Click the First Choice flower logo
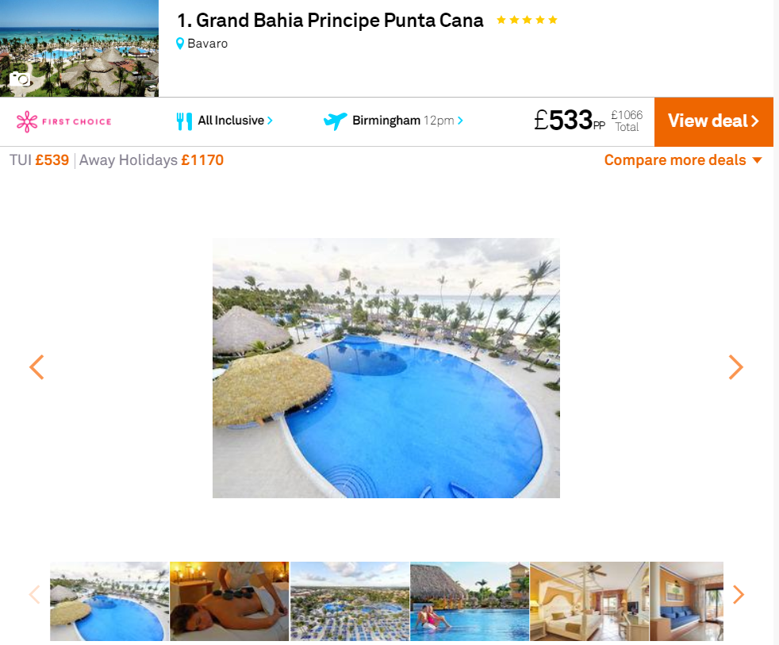 (27, 121)
